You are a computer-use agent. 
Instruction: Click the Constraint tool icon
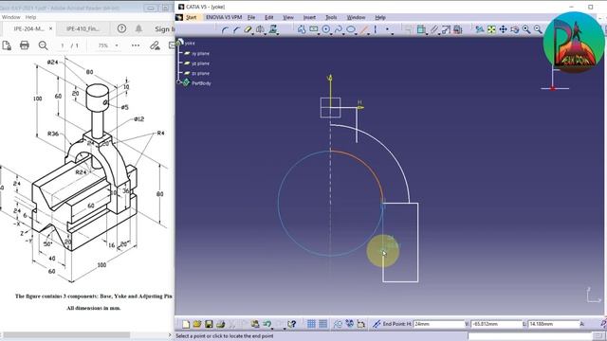coord(420,29)
